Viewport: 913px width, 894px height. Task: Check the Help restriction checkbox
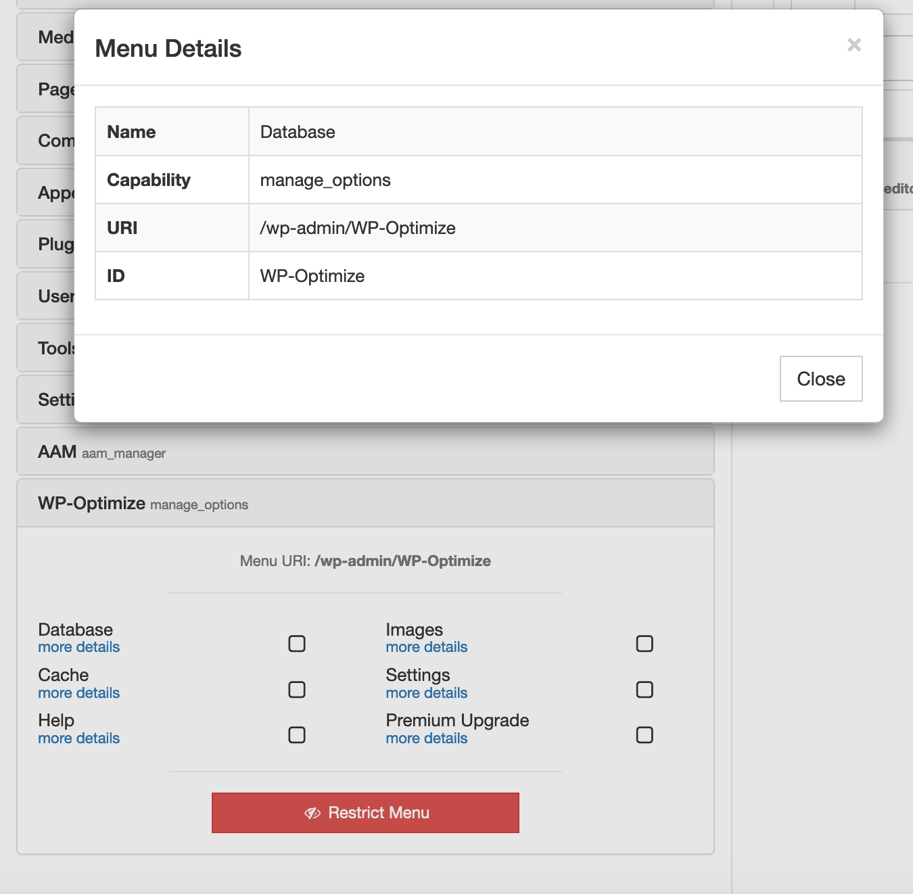(296, 734)
